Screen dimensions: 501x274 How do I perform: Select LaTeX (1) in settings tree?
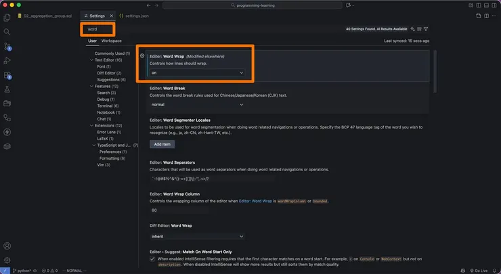tap(105, 139)
